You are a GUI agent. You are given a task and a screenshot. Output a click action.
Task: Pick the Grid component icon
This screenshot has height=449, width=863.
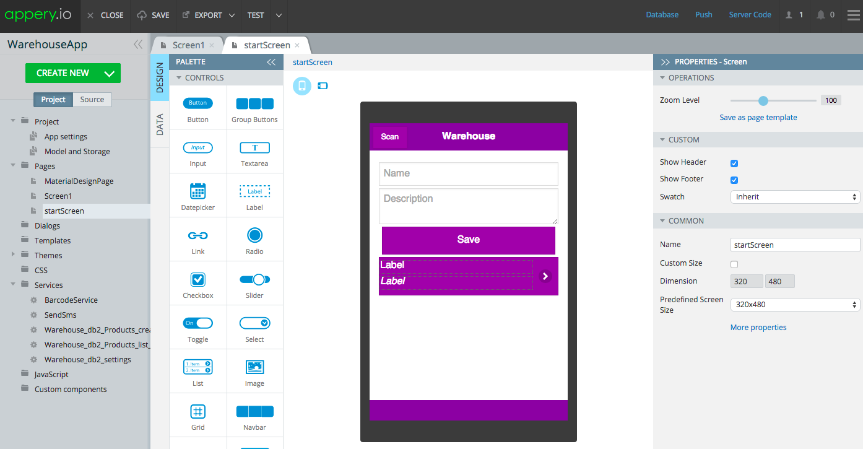(x=198, y=411)
